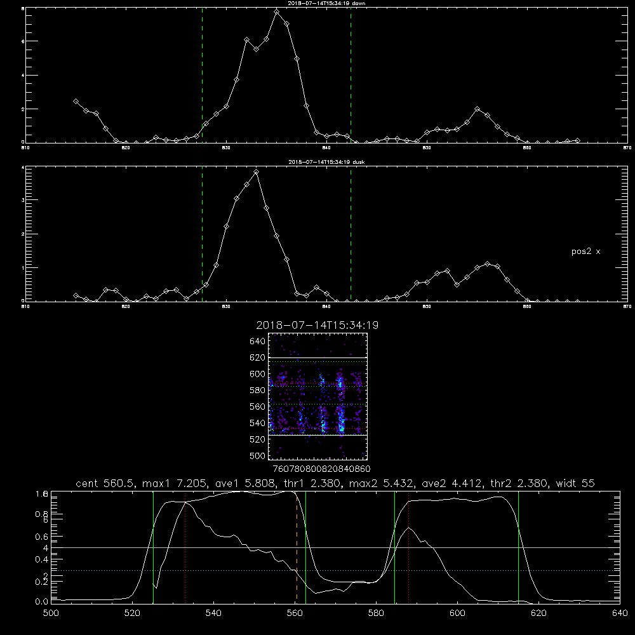
Task: Click heatmap y-axis label 640
Action: (x=258, y=342)
